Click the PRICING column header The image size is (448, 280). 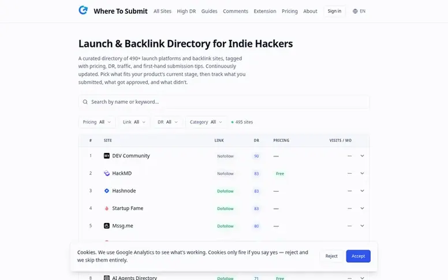tap(281, 140)
